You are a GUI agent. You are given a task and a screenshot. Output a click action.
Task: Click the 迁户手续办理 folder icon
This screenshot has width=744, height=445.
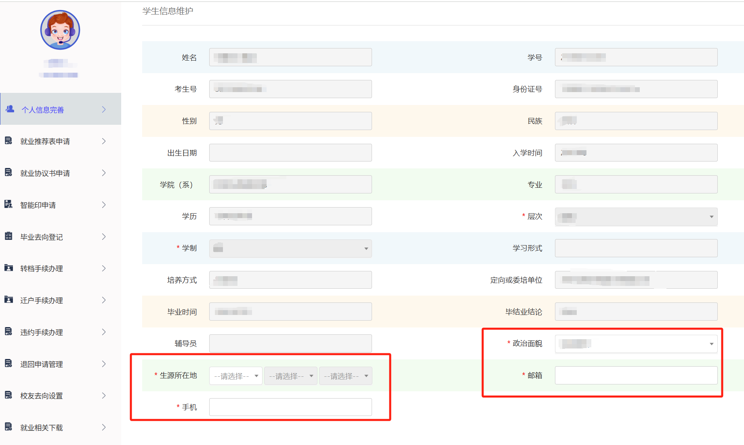click(8, 300)
